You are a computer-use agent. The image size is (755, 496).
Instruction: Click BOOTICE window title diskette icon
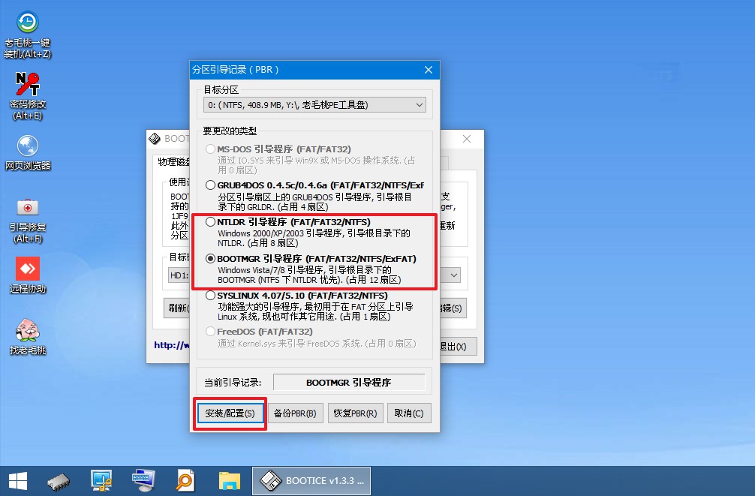pyautogui.click(x=155, y=139)
